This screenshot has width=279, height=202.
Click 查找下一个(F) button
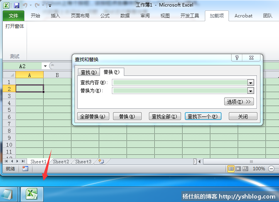coord(203,116)
